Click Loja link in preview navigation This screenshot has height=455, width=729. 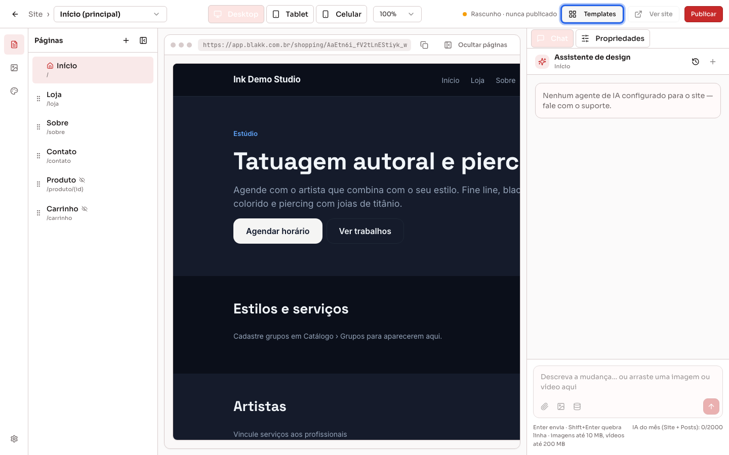pyautogui.click(x=477, y=80)
